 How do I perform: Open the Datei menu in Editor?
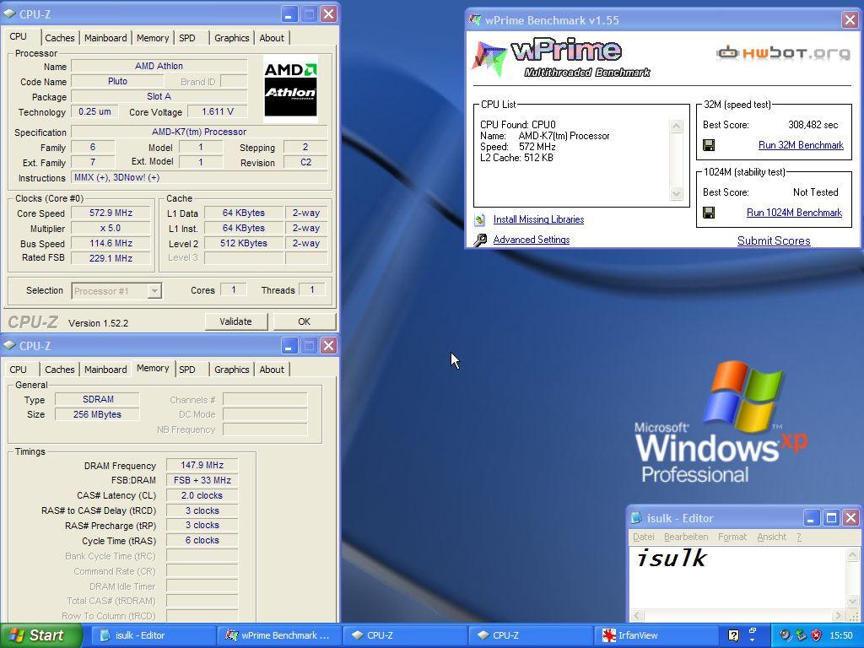click(x=644, y=537)
